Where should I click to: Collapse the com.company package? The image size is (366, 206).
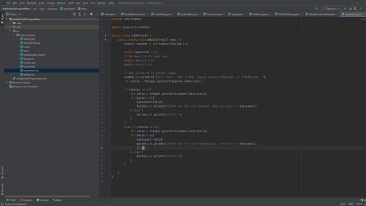pos(14,35)
